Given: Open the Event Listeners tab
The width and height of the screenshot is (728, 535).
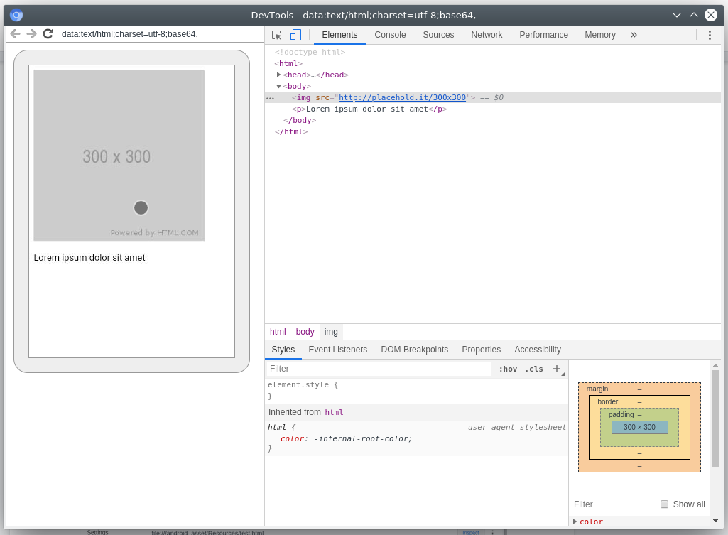Looking at the screenshot, I should pos(337,350).
